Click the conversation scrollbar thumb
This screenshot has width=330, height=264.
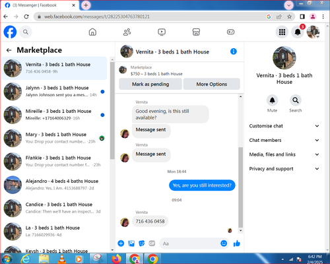[241, 187]
